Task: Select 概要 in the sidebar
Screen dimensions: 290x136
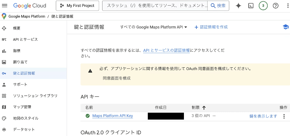Action: 16,28
